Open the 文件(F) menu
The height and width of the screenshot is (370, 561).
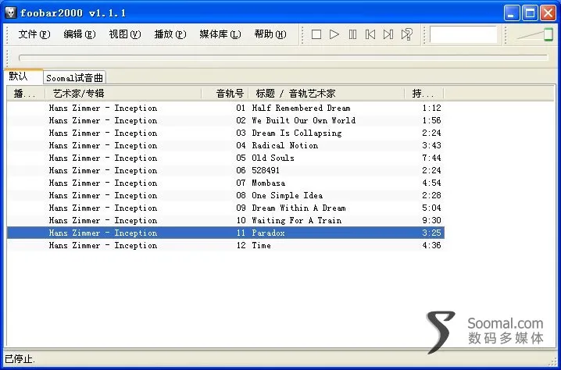34,34
